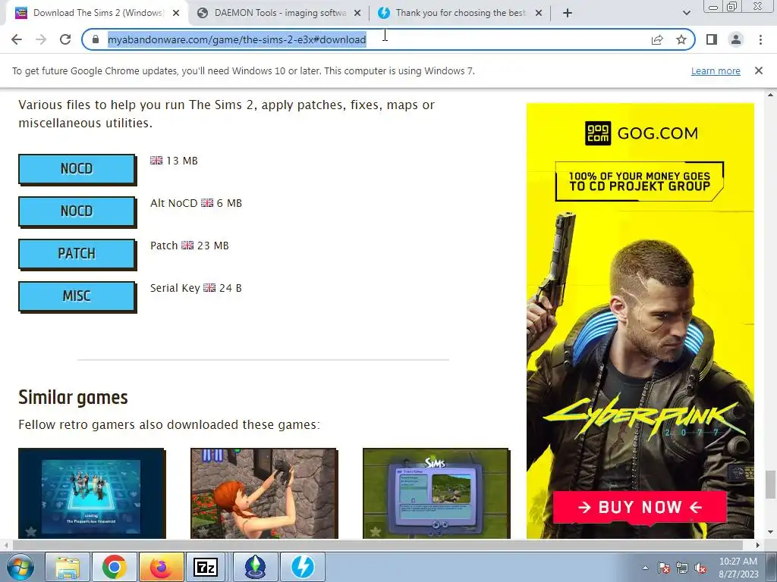
Task: Go back to the previous page
Action: [x=17, y=39]
